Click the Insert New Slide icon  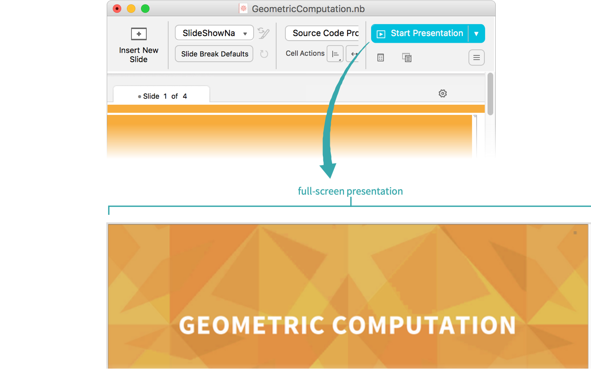pos(138,34)
